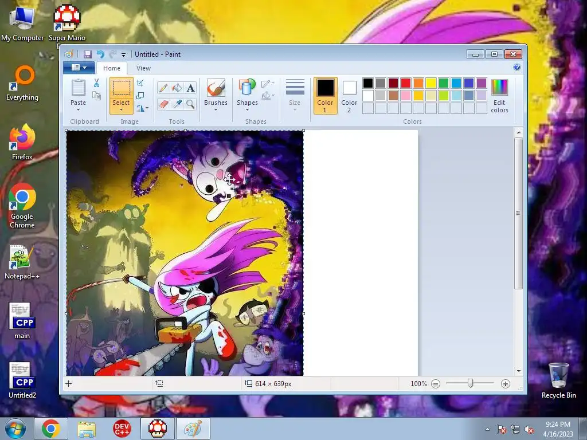Switch to the View tab

143,68
